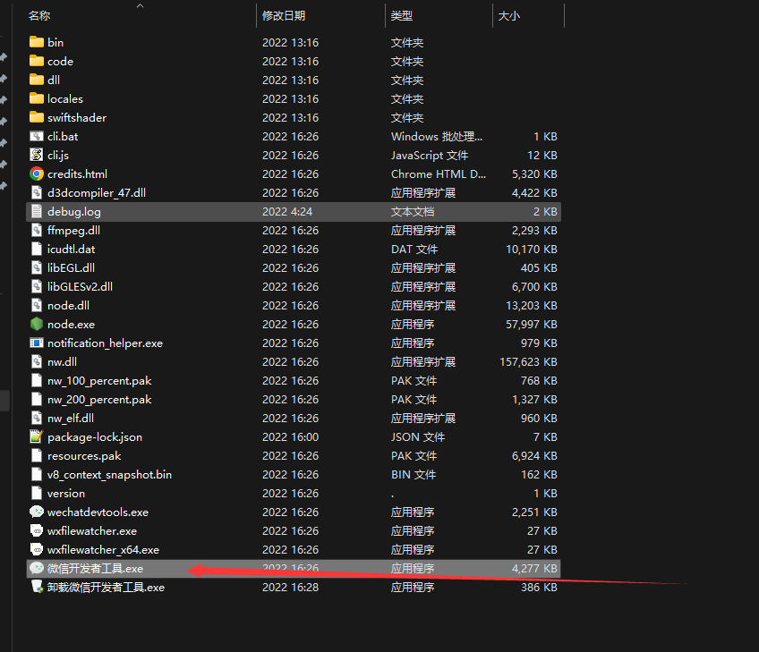
Task: Select the nw_200_percent.pak file name
Action: coord(99,400)
